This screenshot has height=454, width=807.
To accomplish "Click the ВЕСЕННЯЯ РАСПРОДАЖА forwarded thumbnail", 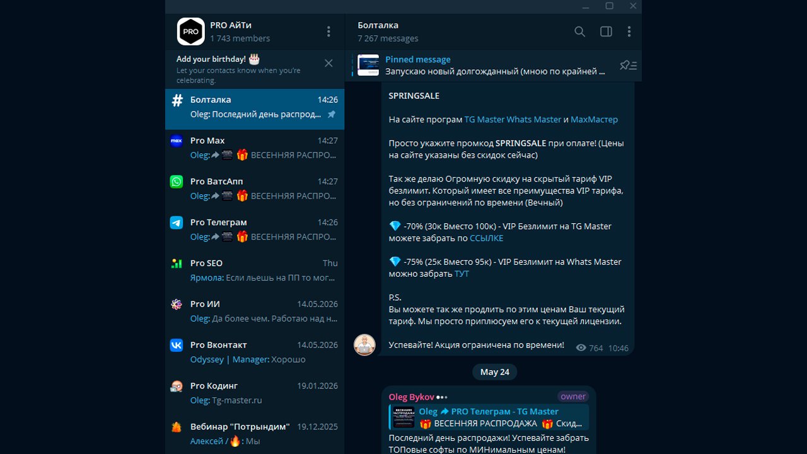I will (403, 417).
